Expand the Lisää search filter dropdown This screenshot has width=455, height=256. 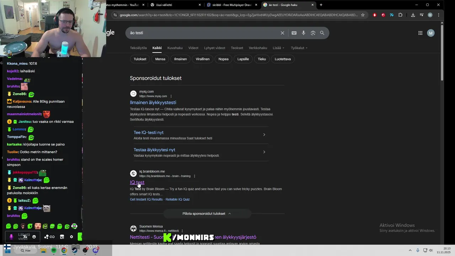coord(279,48)
